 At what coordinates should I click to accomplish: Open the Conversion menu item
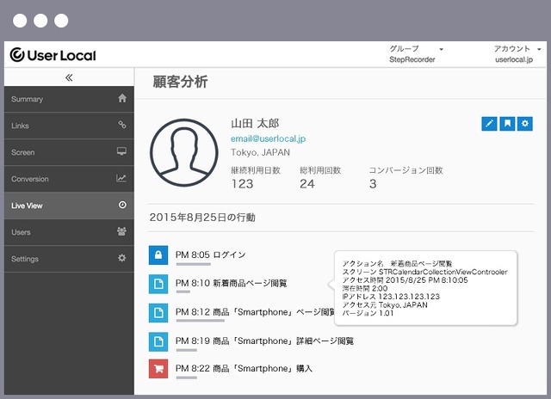click(x=69, y=179)
